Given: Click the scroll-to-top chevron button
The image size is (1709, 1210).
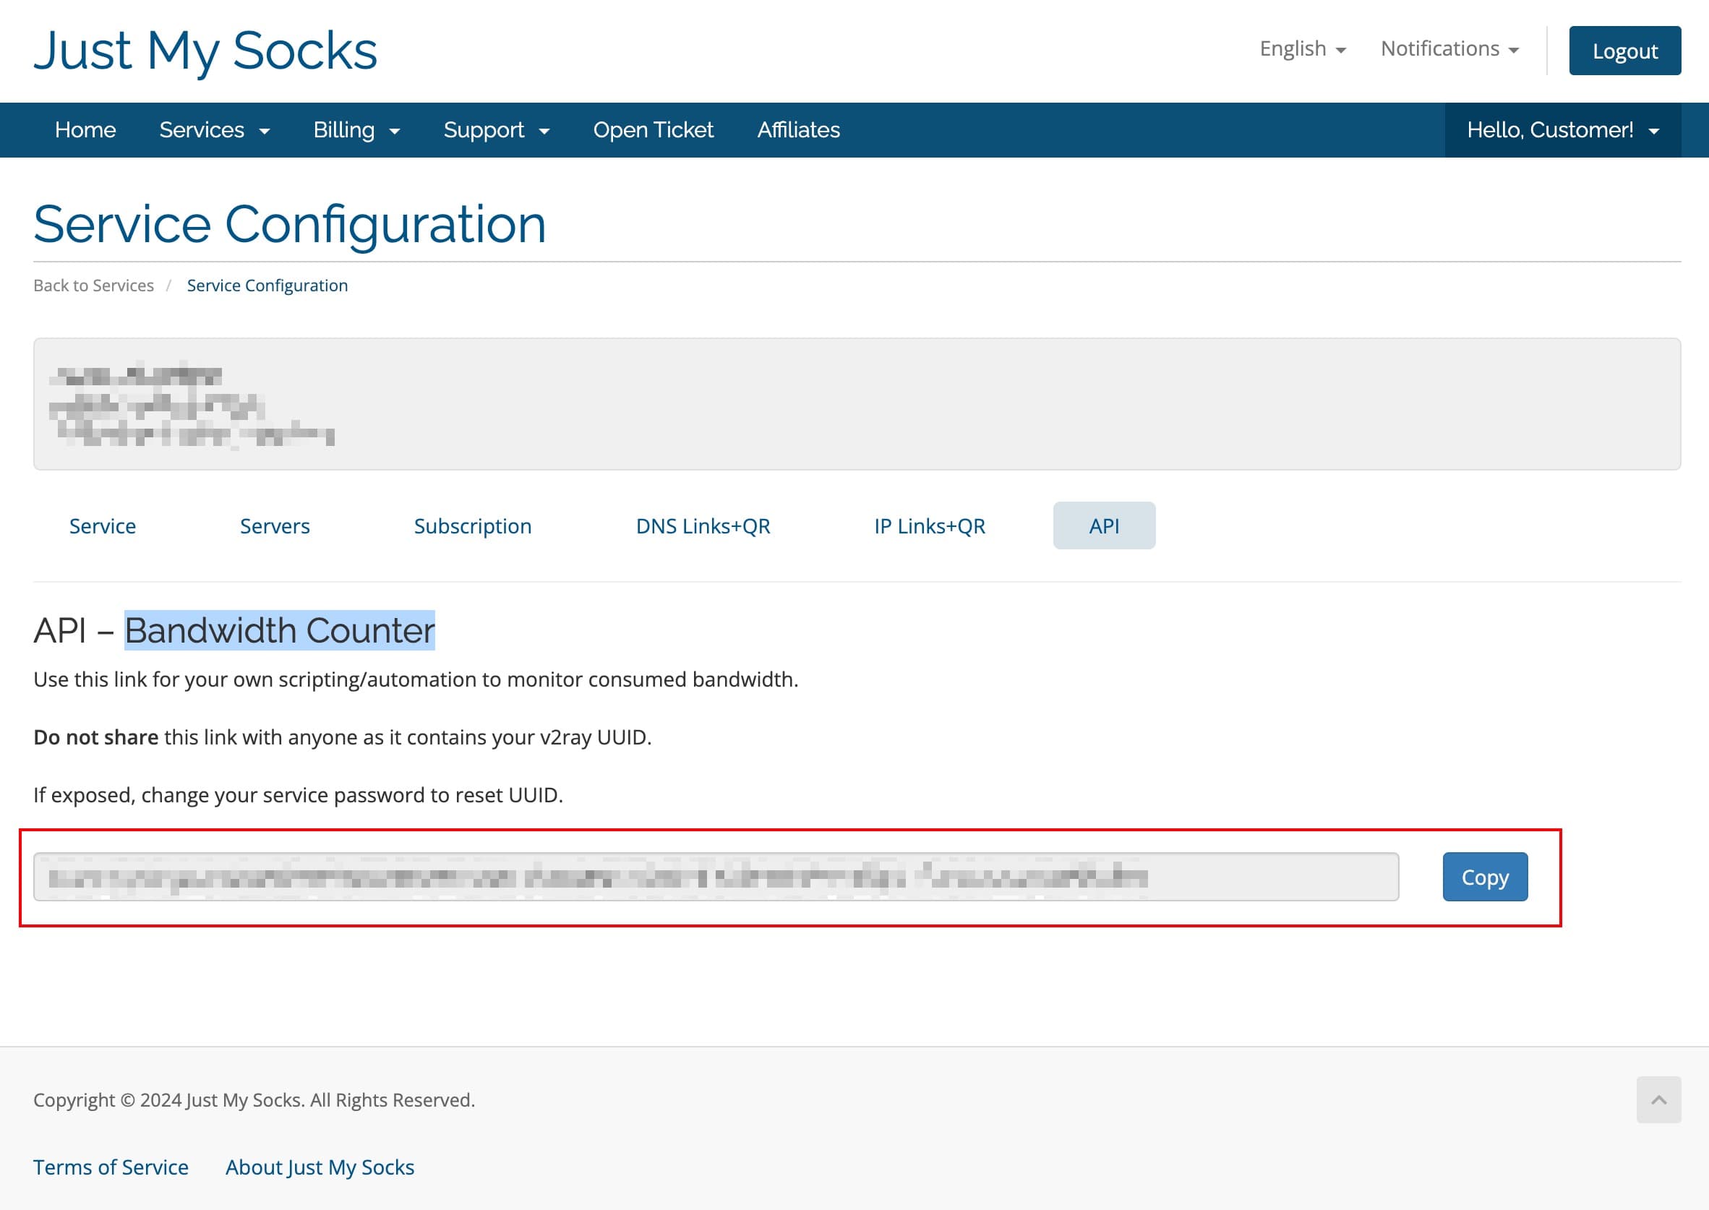Looking at the screenshot, I should pos(1658,1099).
